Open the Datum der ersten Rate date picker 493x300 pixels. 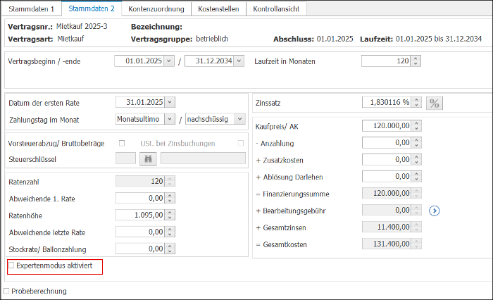(x=170, y=102)
